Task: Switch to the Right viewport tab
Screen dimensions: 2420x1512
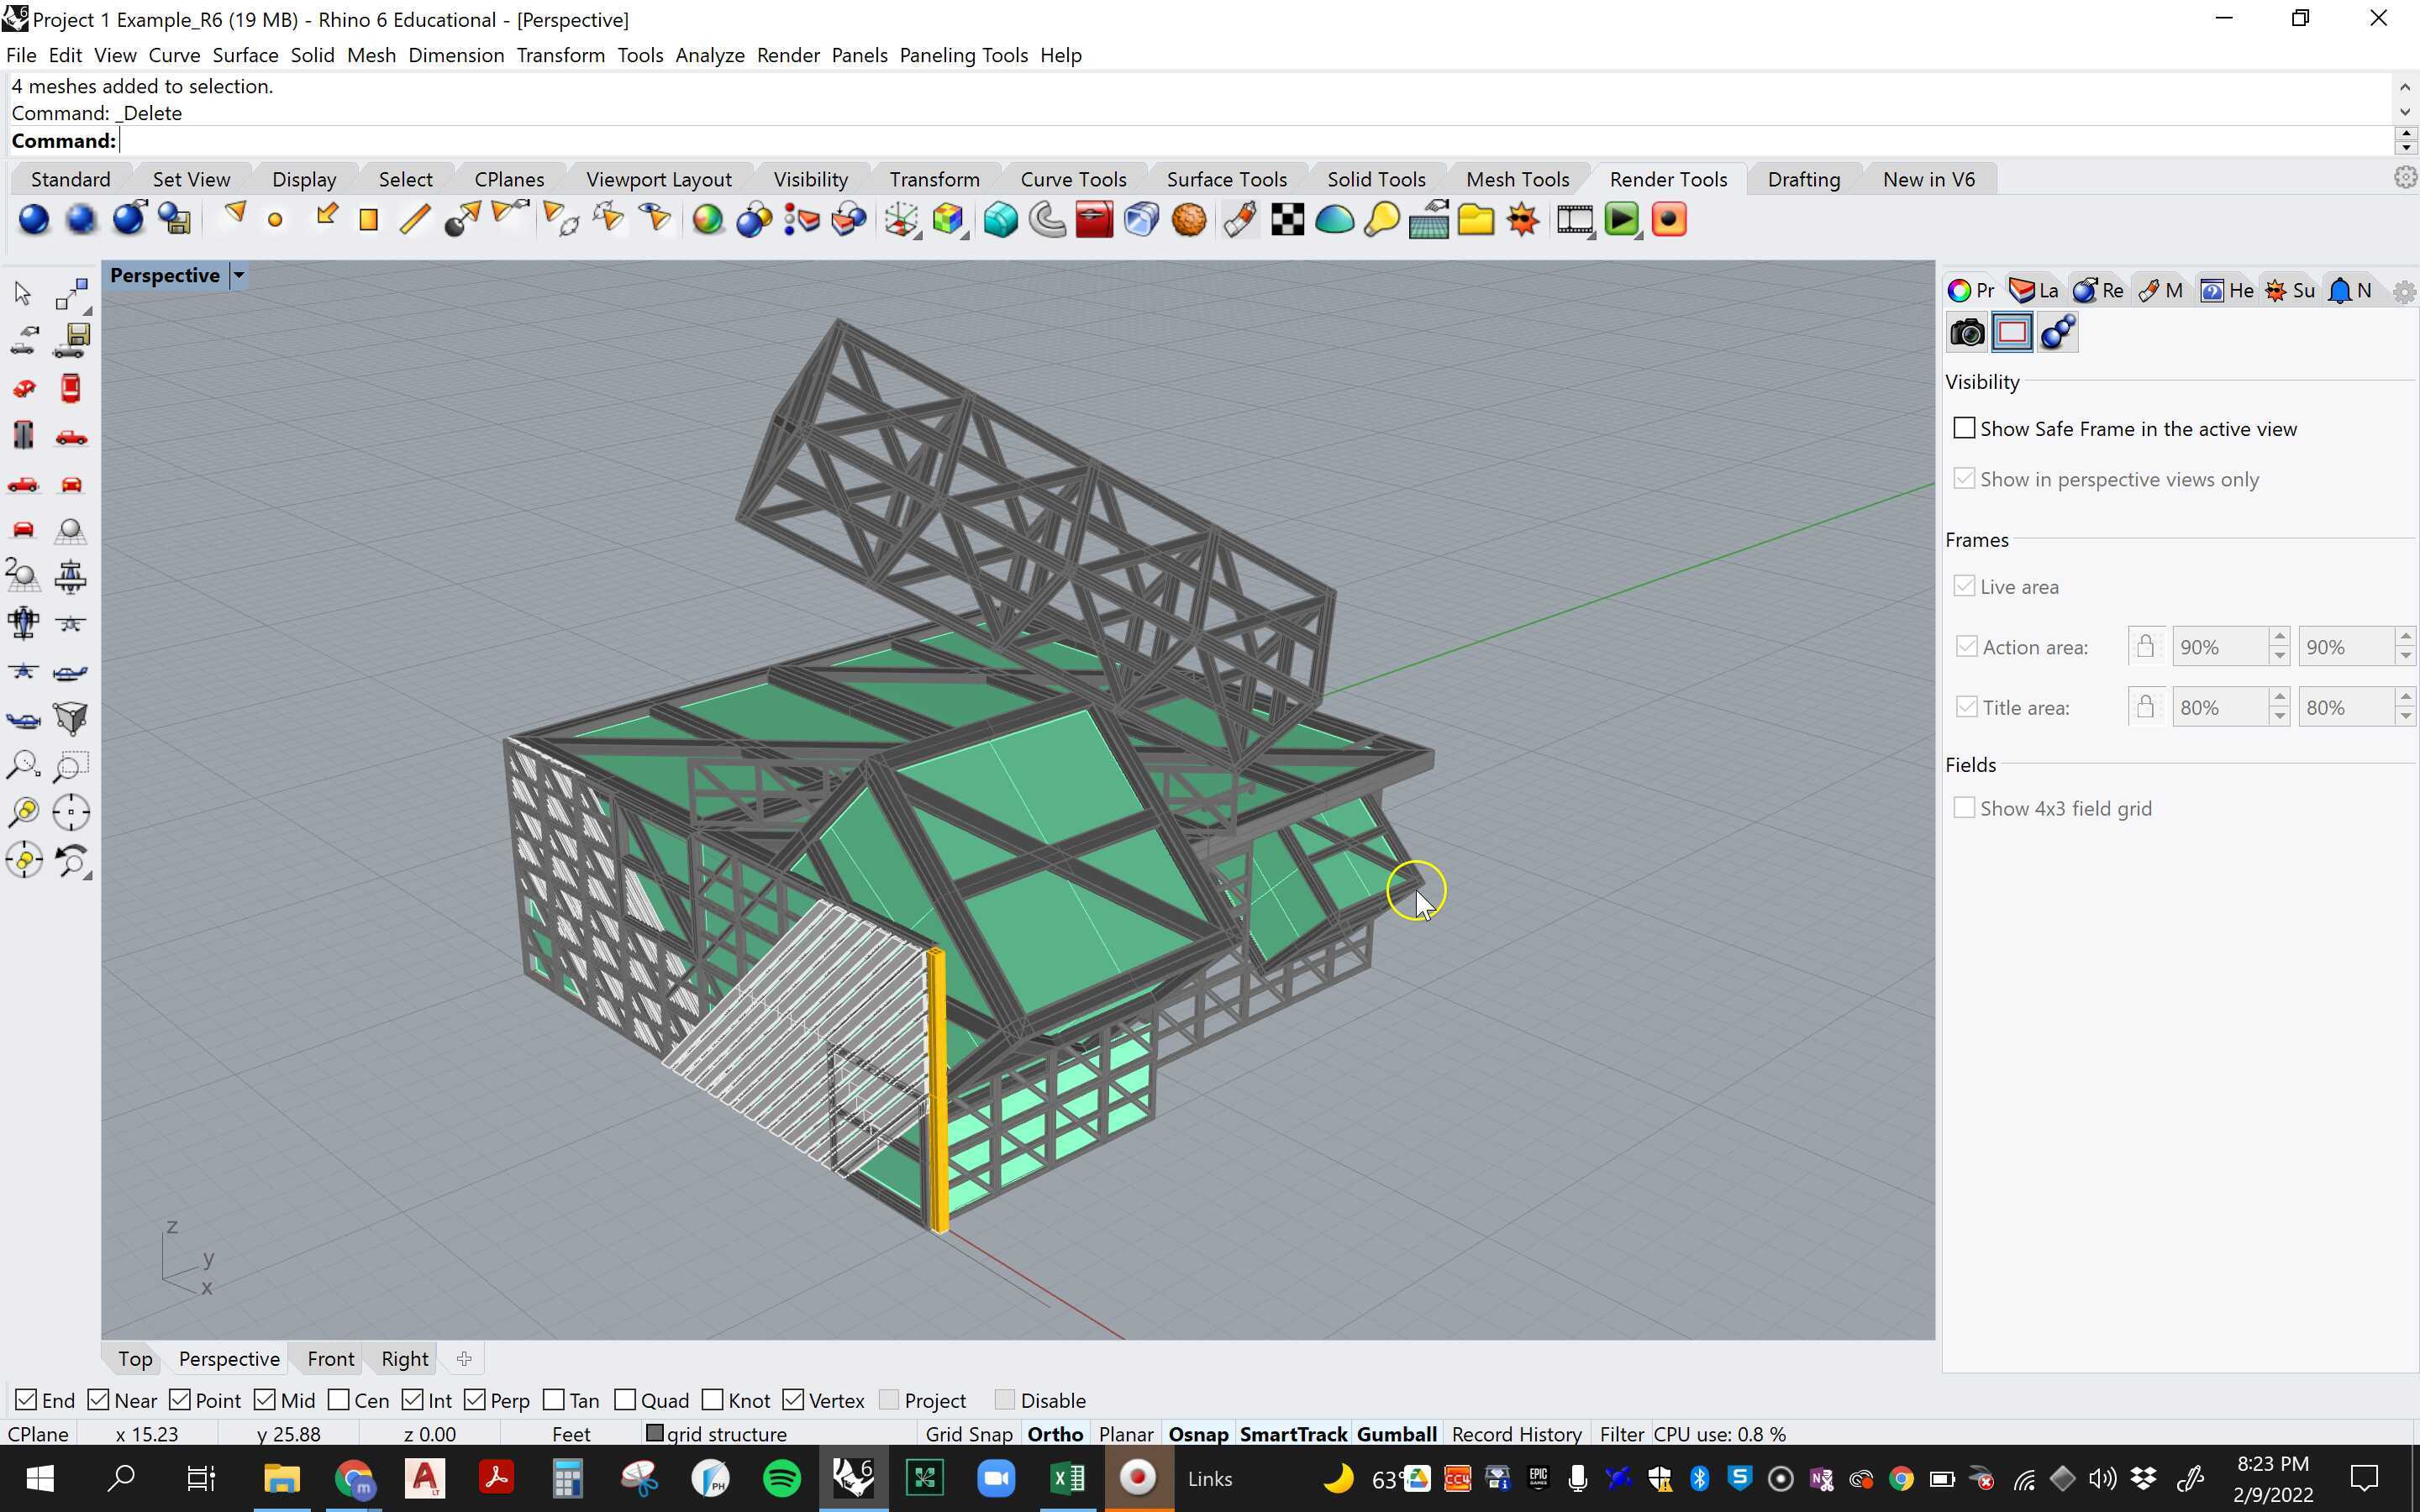Action: (403, 1358)
